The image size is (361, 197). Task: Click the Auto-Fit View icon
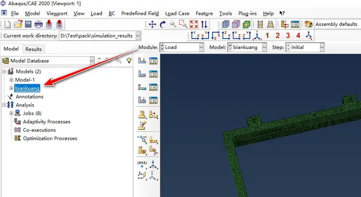click(x=194, y=24)
